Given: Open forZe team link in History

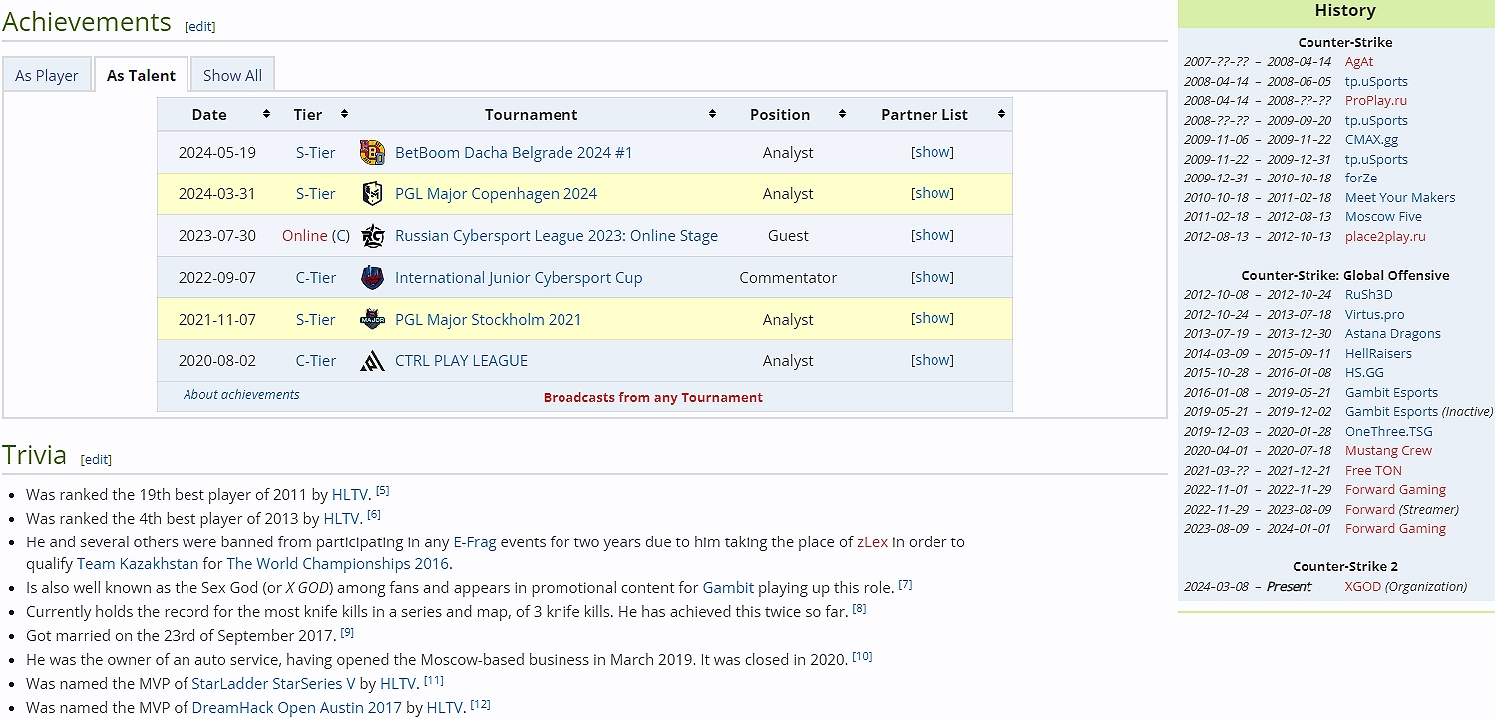Looking at the screenshot, I should [x=1361, y=179].
